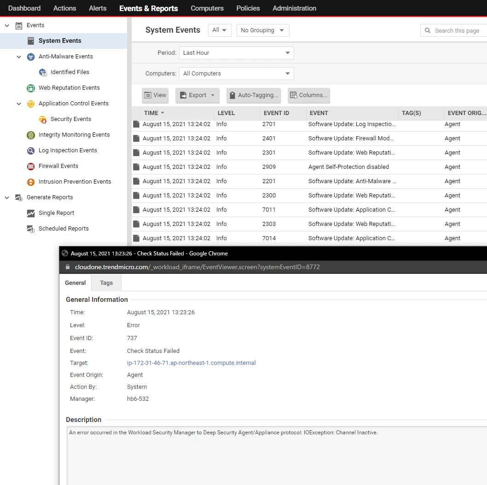This screenshot has width=487, height=485.
Task: Select event ID 2300 cell
Action: tap(269, 196)
